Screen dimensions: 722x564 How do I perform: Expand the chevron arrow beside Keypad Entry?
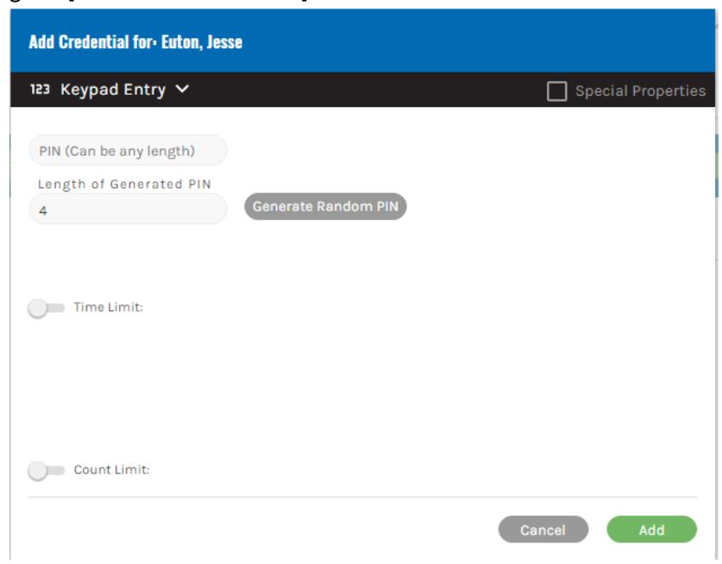(x=182, y=89)
